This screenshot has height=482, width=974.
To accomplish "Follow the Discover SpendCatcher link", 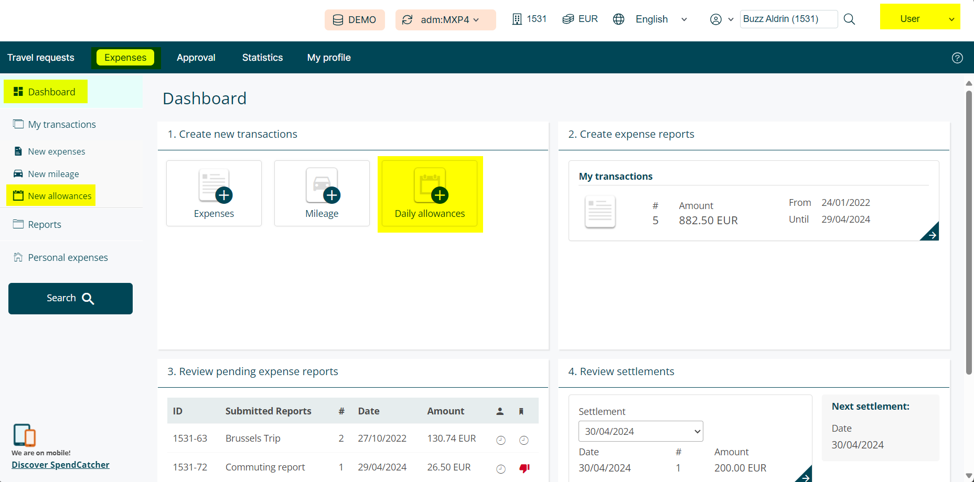I will 60,465.
